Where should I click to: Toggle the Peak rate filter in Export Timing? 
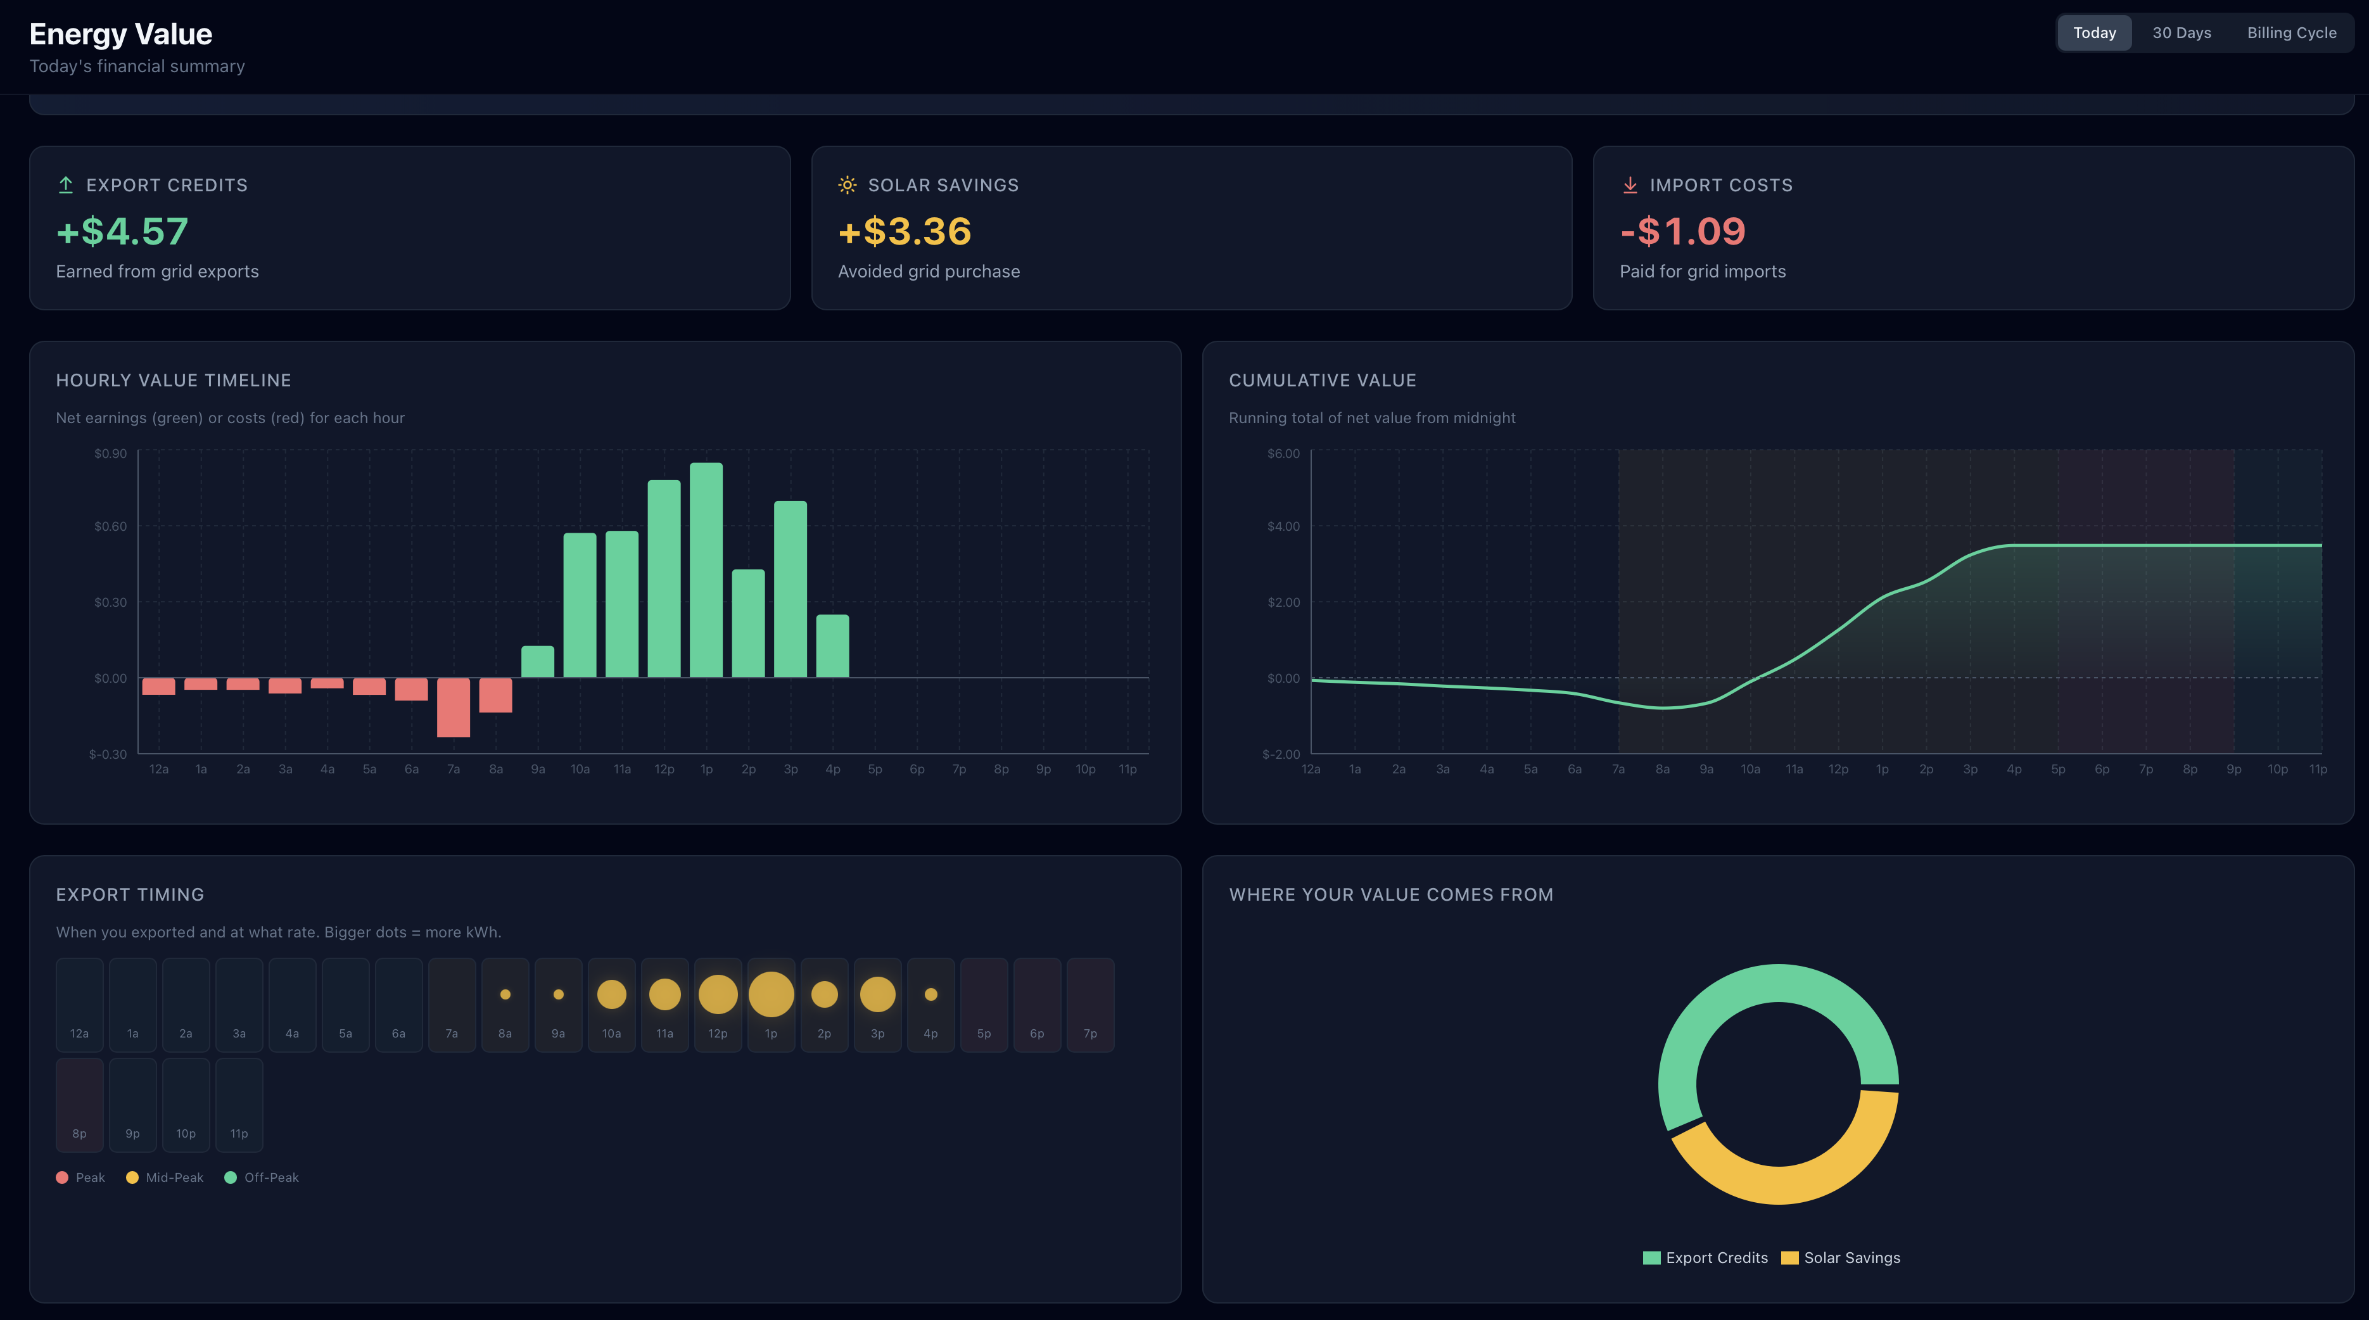pyautogui.click(x=80, y=1176)
